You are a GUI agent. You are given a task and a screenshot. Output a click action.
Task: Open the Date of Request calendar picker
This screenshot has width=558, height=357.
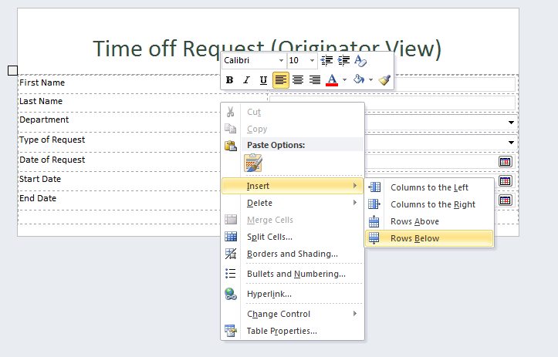tap(505, 162)
